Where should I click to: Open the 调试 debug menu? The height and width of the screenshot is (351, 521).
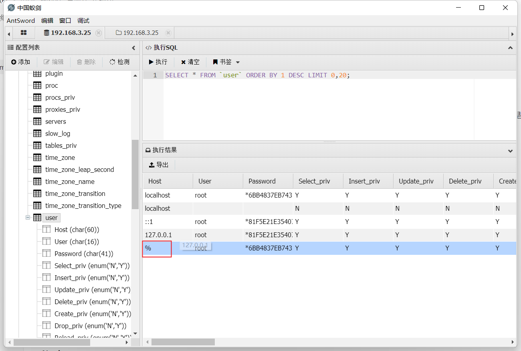click(x=83, y=20)
